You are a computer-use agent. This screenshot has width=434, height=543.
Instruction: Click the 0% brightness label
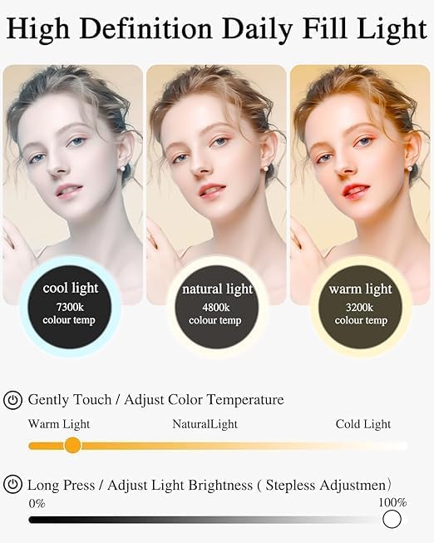coord(37,504)
